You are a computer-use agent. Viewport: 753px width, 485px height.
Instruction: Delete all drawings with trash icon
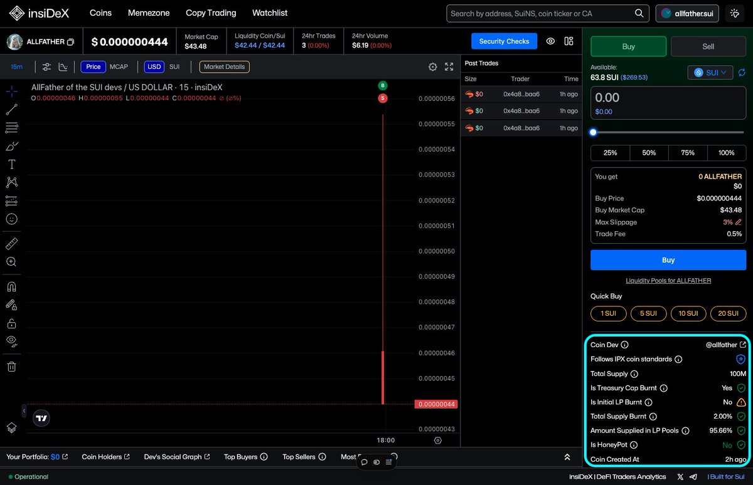pyautogui.click(x=11, y=366)
